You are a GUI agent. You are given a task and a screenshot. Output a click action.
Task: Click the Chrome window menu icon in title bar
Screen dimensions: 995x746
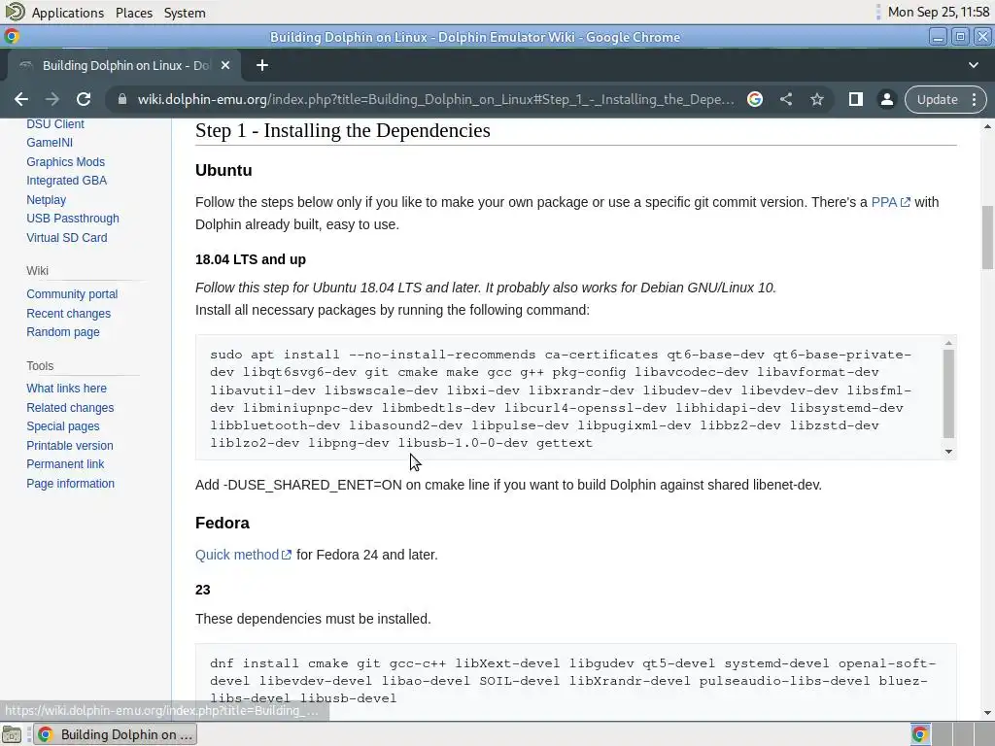coord(12,37)
